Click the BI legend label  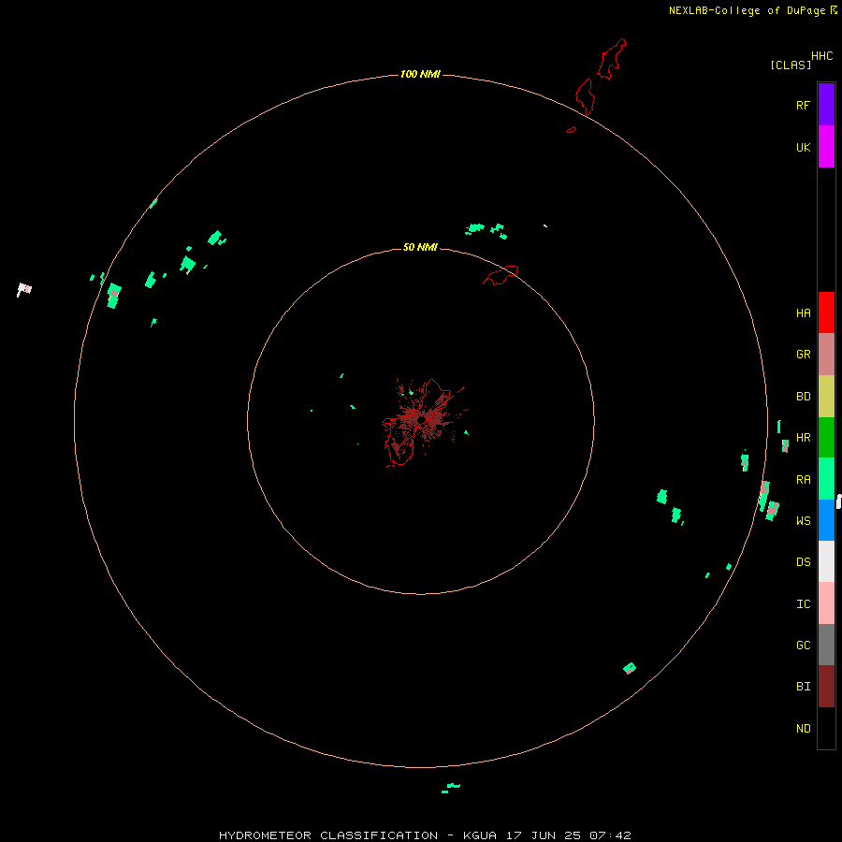pyautogui.click(x=803, y=687)
